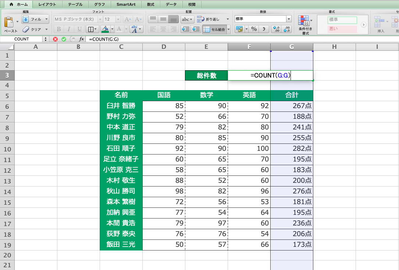Open the Paste options arrow
Image resolution: width=399 pixels, height=270 pixels.
pos(17,22)
